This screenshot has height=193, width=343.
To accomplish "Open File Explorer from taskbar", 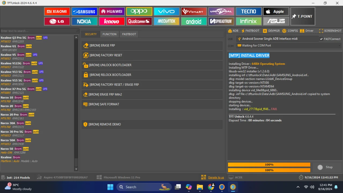I will pyautogui.click(x=200, y=187).
